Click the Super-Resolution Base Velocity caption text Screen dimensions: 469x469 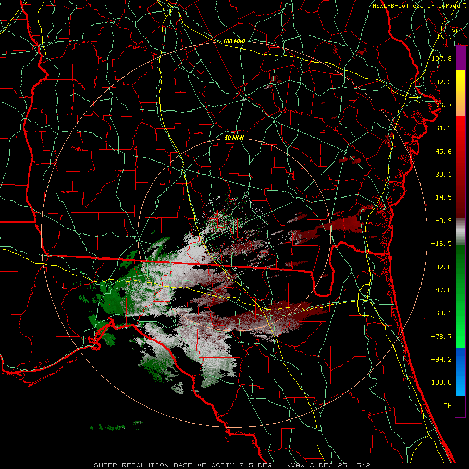pyautogui.click(x=234, y=465)
